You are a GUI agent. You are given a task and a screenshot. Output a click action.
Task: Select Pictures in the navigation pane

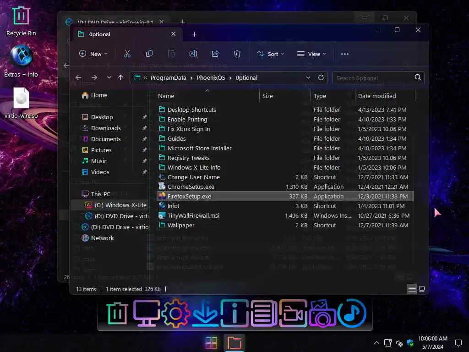[x=101, y=150]
